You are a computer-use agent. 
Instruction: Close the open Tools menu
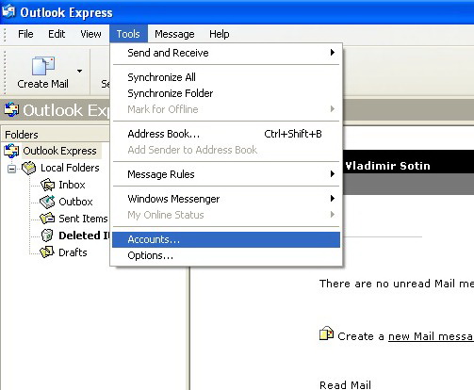(x=128, y=34)
